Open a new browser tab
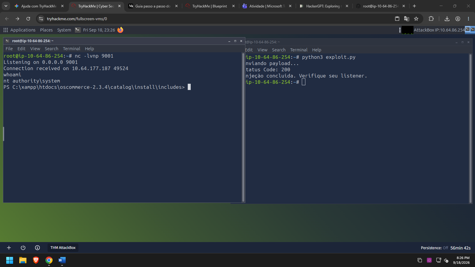The image size is (475, 267). point(414,6)
